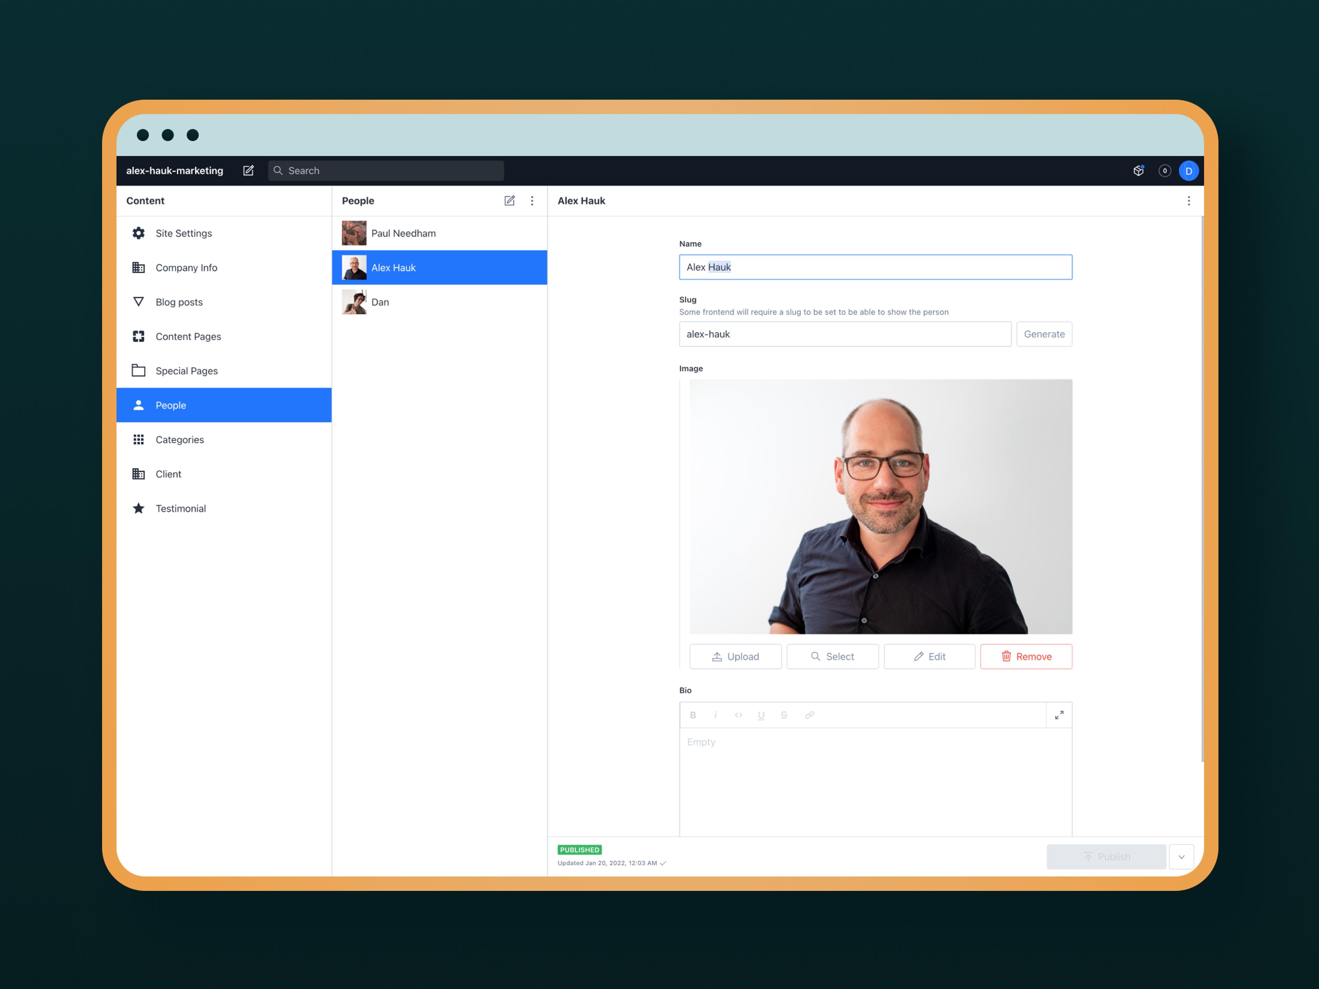Insert link using Bio toolbar link icon

point(809,715)
